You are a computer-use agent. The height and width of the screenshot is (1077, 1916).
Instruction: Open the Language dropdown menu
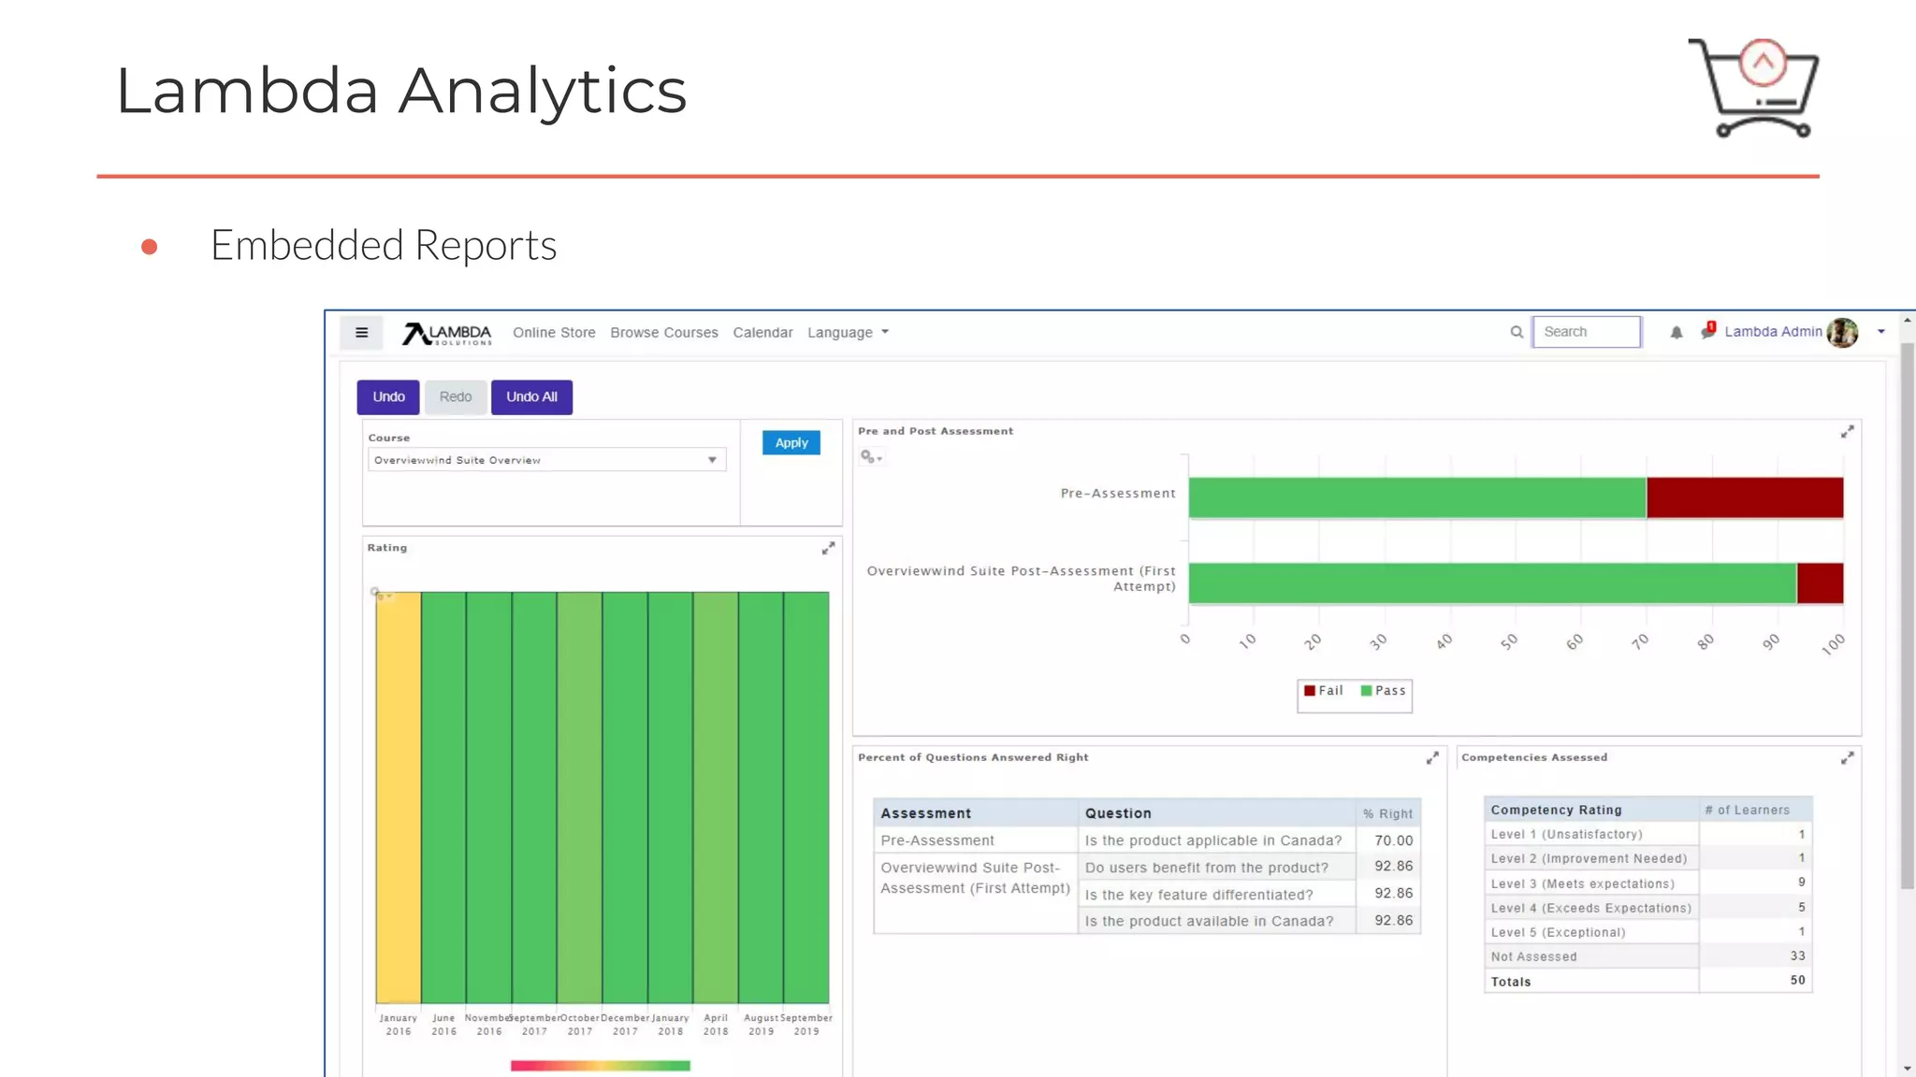[848, 333]
